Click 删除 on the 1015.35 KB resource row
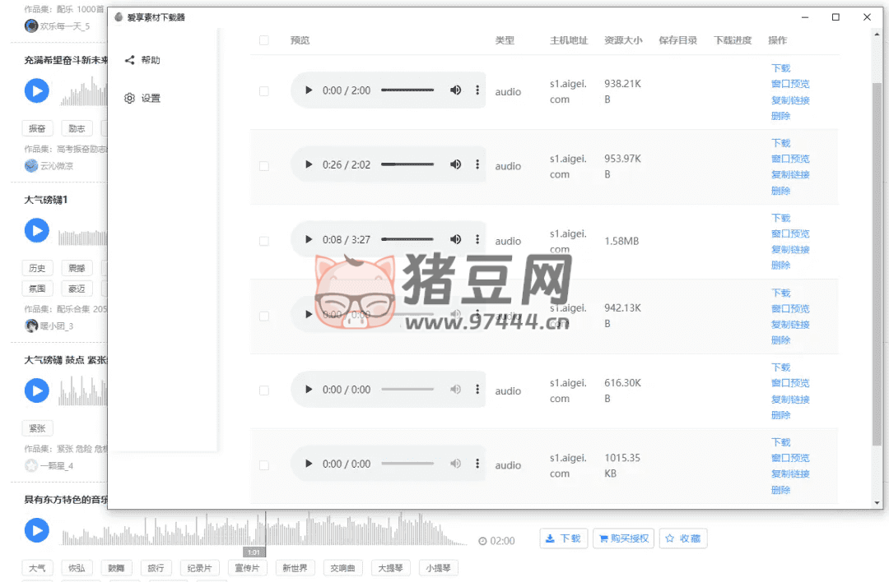The image size is (889, 582). tap(780, 490)
